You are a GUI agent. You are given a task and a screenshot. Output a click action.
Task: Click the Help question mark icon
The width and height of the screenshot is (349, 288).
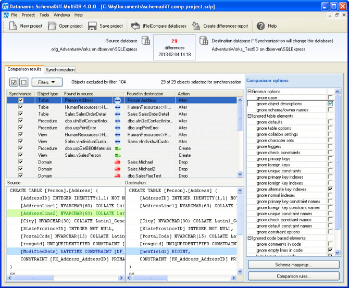tap(260, 26)
